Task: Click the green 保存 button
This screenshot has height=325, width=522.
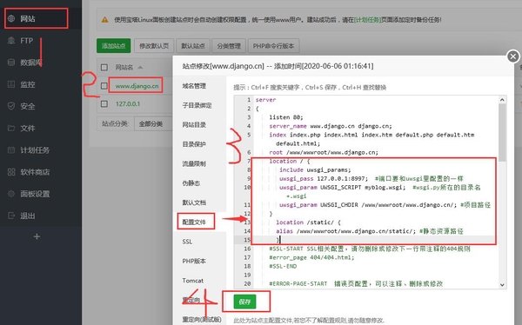Action: click(x=244, y=302)
